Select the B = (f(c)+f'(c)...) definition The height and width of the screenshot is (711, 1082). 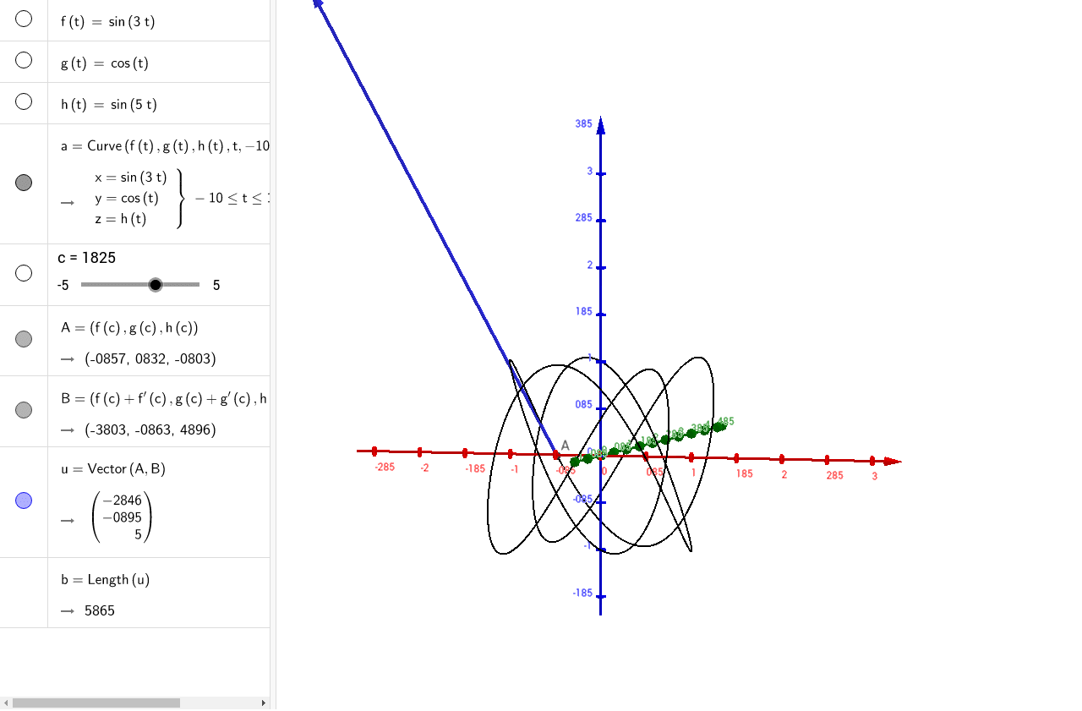click(164, 399)
